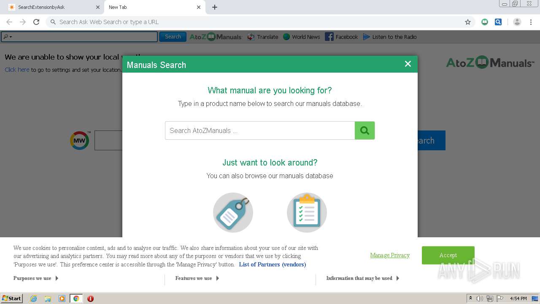The height and width of the screenshot is (304, 540).
Task: Open the Windows Start menu
Action: pyautogui.click(x=12, y=298)
